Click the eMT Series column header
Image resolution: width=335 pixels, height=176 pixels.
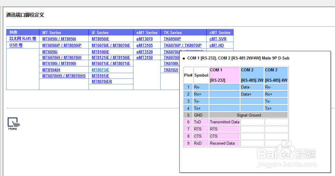(147, 32)
